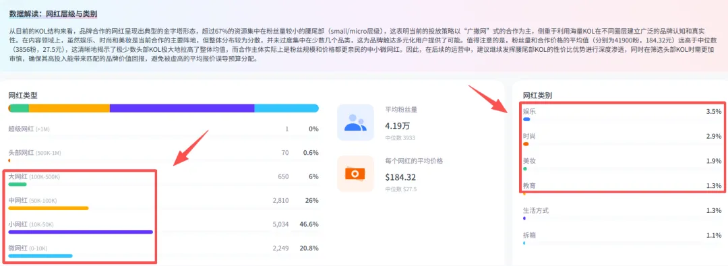Click the 拆箱 light blue dot indicator
The width and height of the screenshot is (728, 266).
[x=524, y=242]
